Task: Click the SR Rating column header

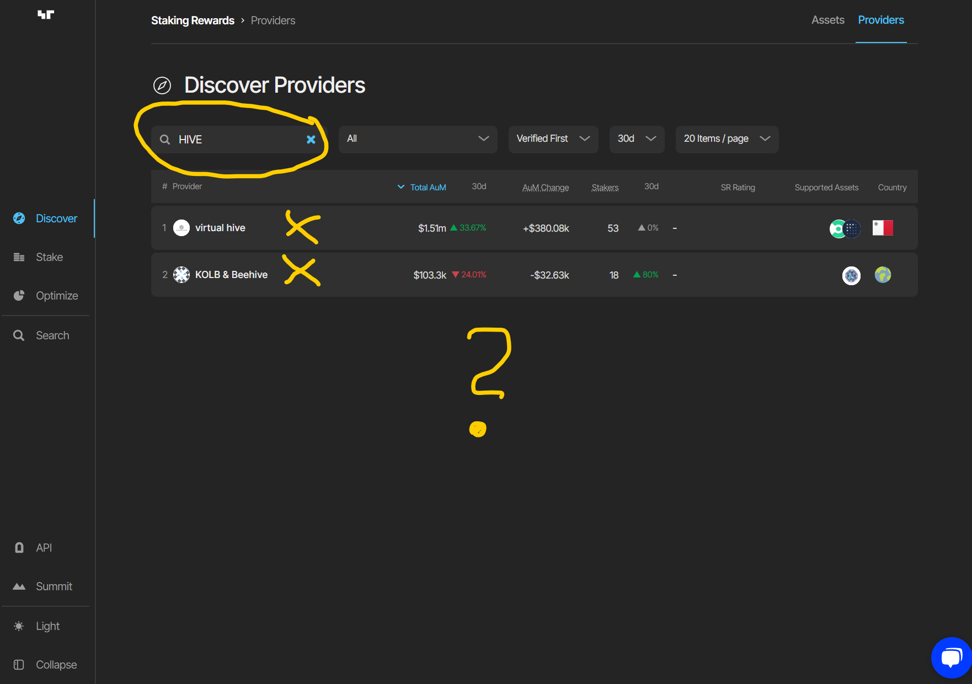Action: pyautogui.click(x=738, y=188)
